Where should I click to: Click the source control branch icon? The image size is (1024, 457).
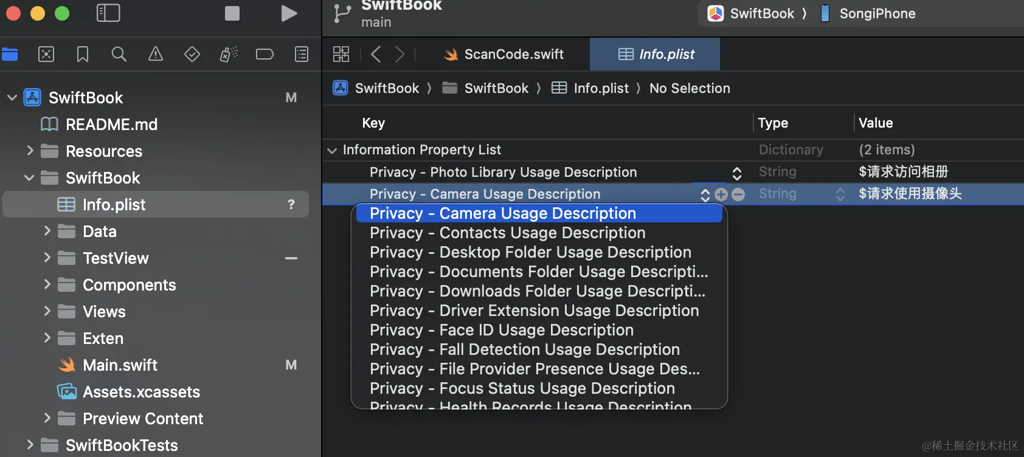coord(342,13)
